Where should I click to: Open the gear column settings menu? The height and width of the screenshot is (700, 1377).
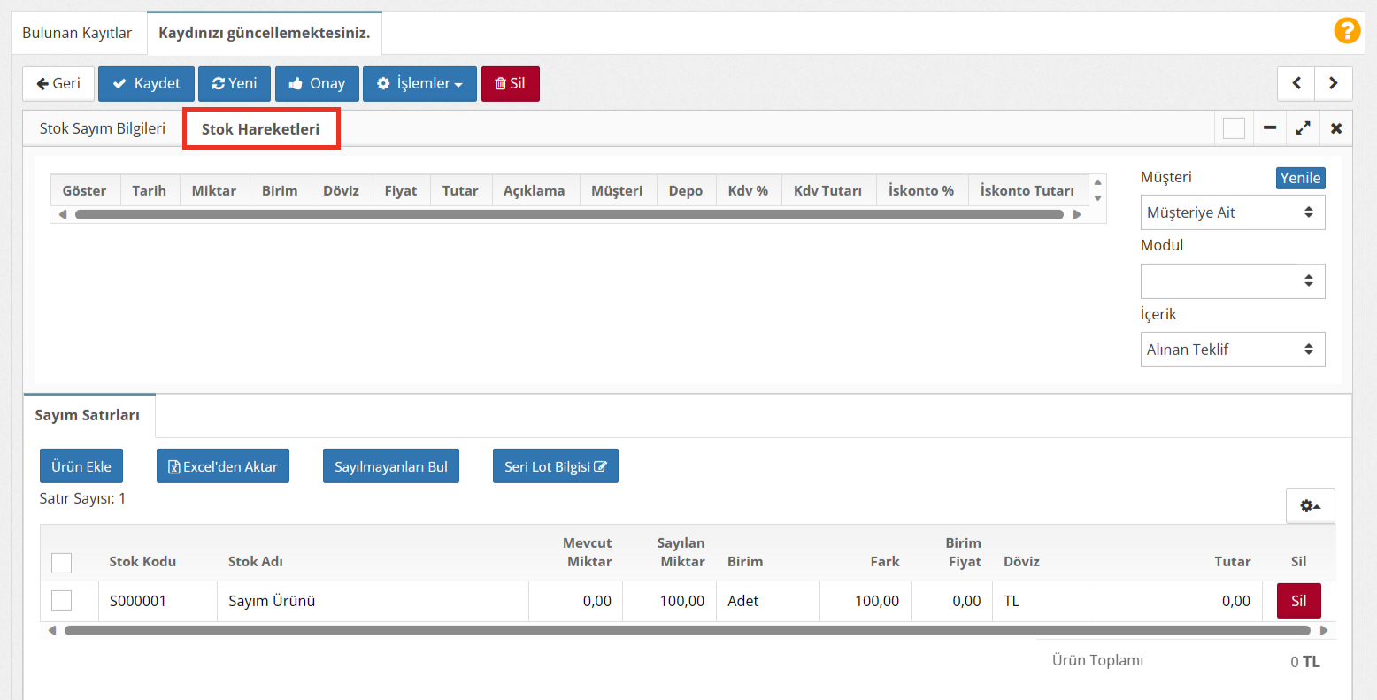click(x=1310, y=506)
